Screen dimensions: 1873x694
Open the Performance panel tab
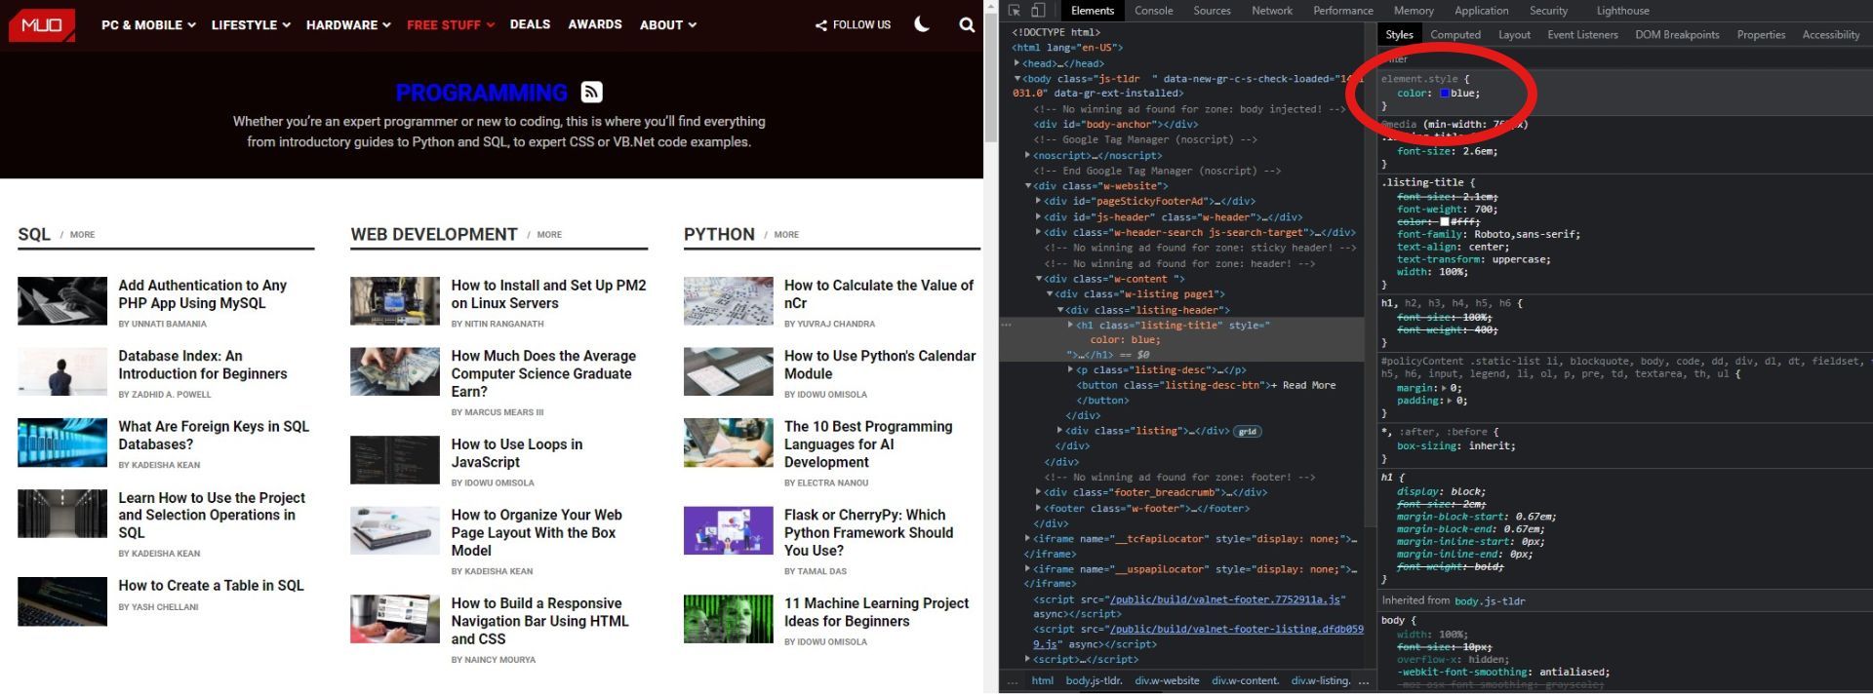(x=1343, y=11)
